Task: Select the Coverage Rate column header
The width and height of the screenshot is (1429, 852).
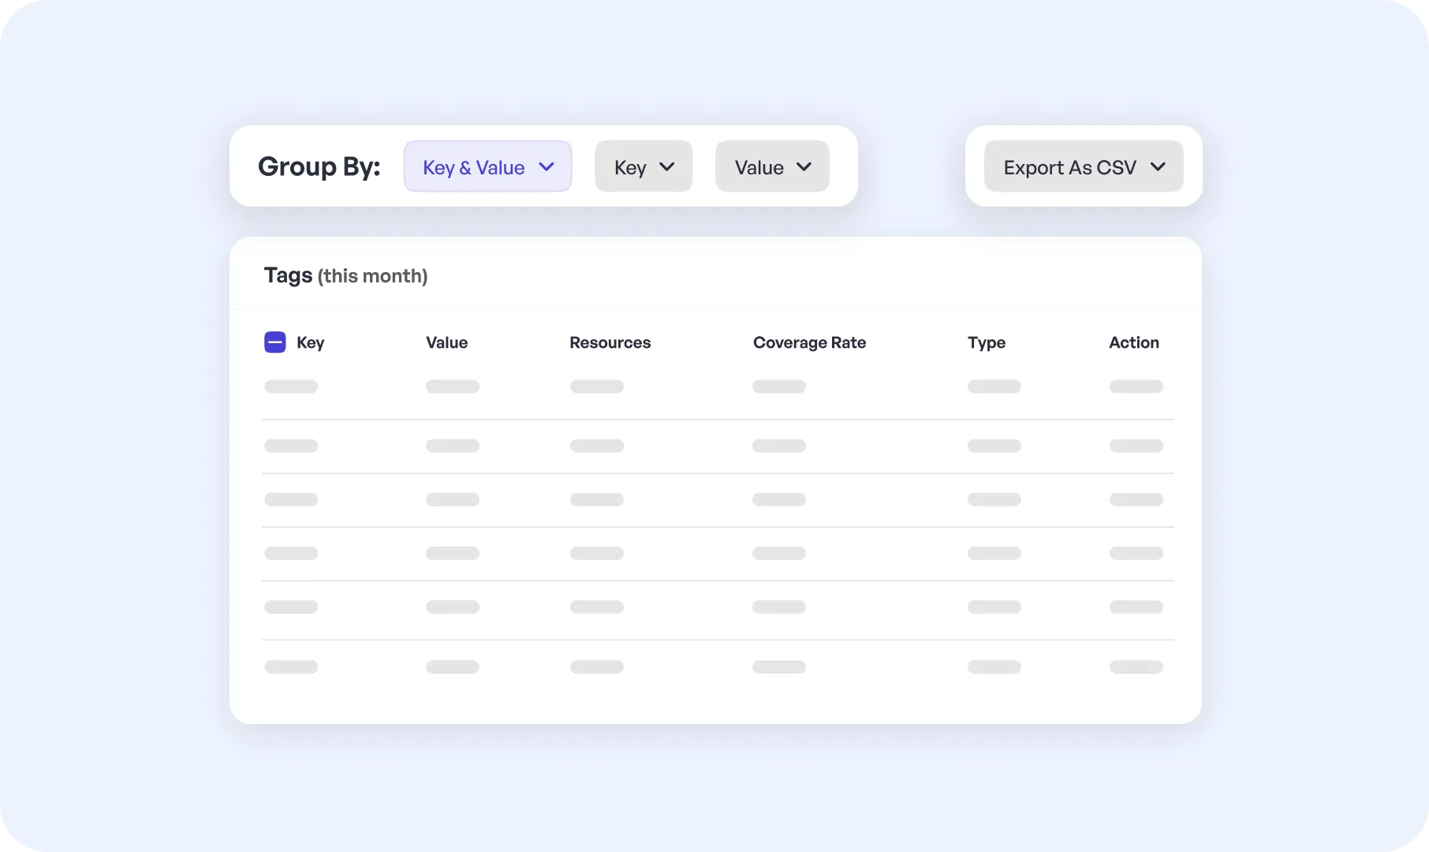Action: (x=809, y=342)
